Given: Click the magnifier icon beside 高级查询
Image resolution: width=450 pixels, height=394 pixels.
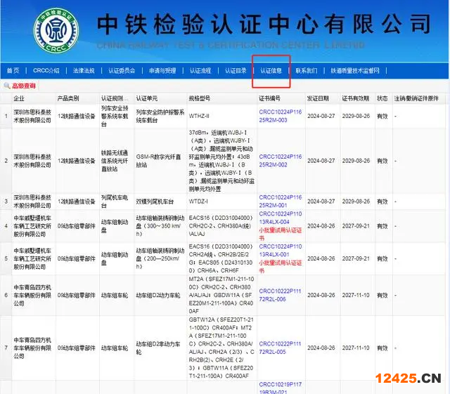Looking at the screenshot, I should pos(6,86).
